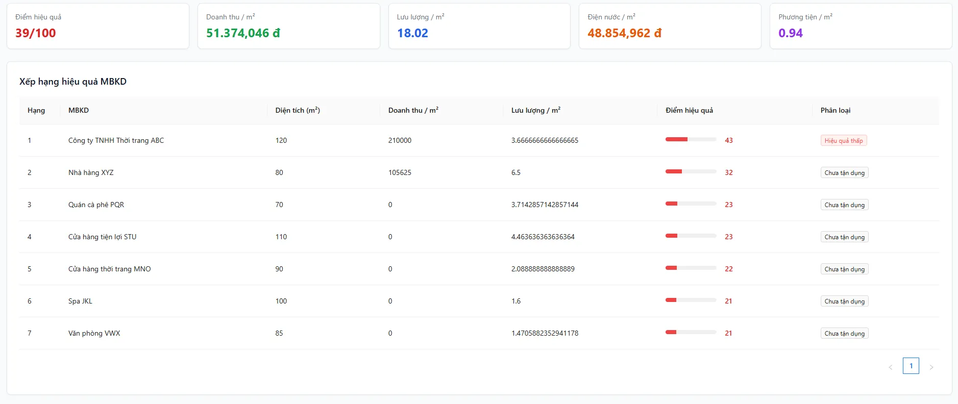
Task: Click the 0.94 vehicles value
Action: [791, 33]
